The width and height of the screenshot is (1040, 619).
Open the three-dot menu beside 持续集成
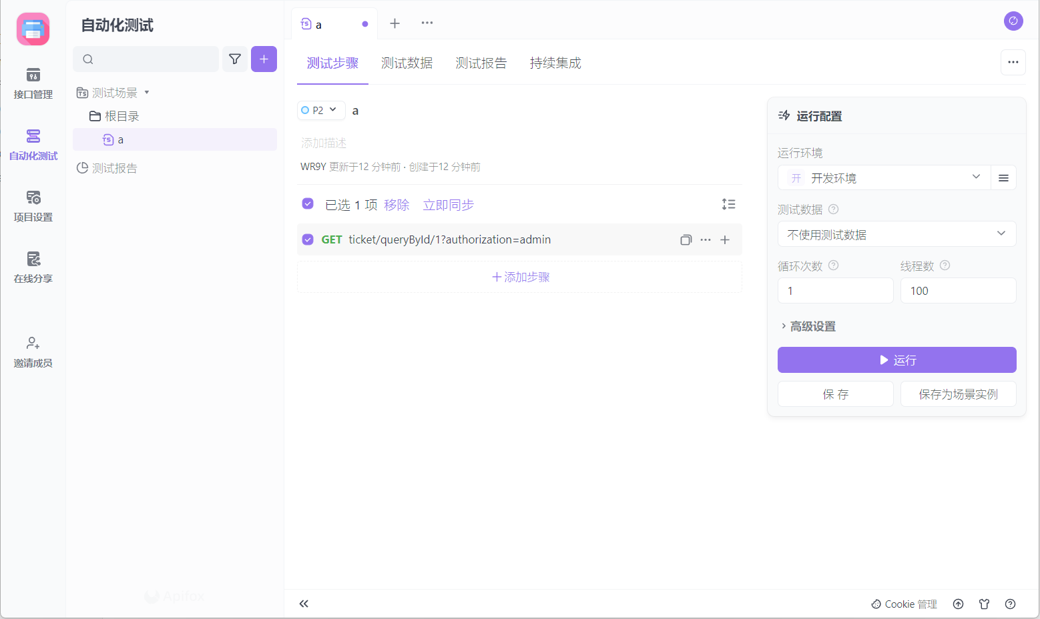pyautogui.click(x=1013, y=62)
